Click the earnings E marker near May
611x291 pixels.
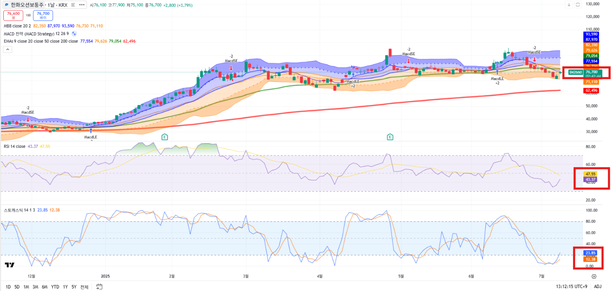390,137
